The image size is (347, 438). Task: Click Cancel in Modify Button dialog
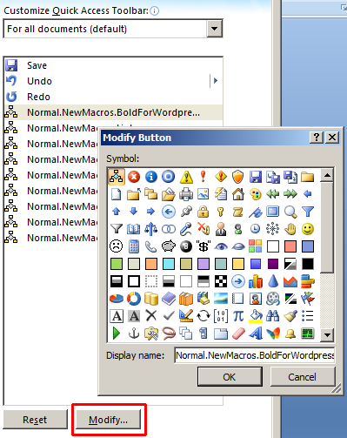[x=303, y=377]
